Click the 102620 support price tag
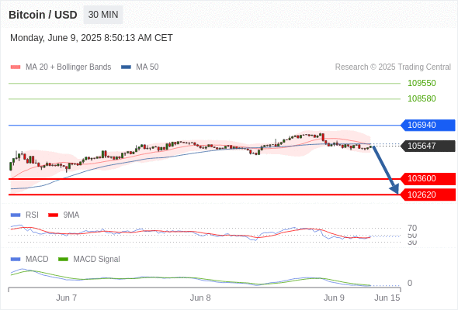Viewport: 458px width, 310px height. 428,195
